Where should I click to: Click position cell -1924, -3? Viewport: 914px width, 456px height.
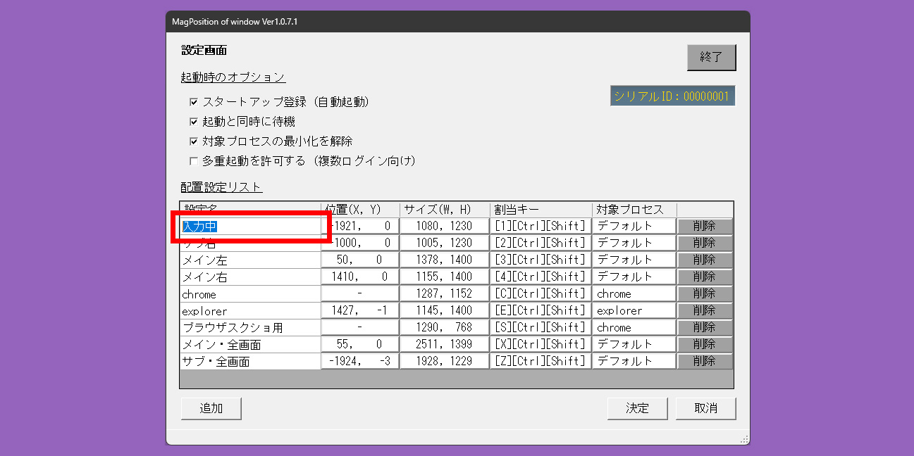click(360, 361)
